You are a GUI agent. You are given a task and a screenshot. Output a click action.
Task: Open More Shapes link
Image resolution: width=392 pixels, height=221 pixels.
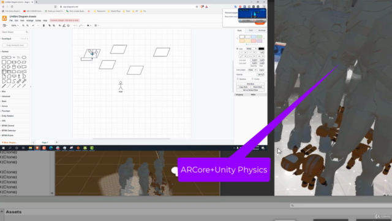point(9,142)
